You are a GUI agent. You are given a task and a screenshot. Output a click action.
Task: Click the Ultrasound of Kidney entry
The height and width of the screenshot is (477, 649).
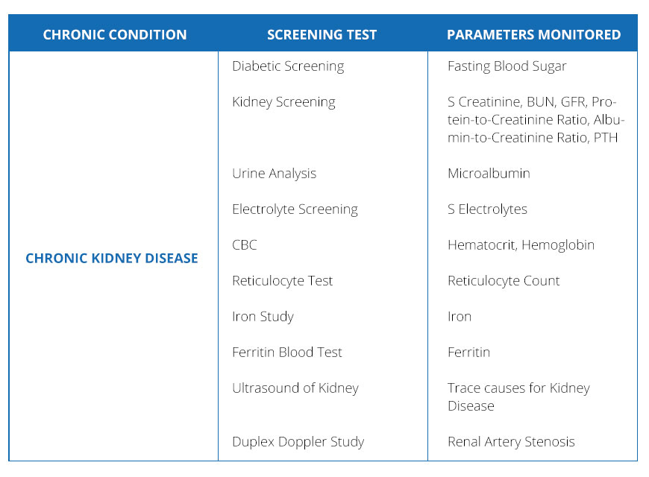point(295,388)
